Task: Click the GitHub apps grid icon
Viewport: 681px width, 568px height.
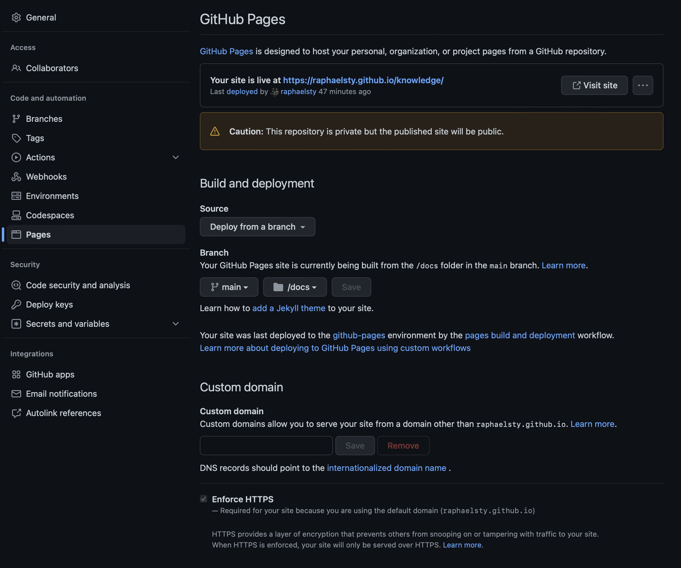Action: point(16,375)
